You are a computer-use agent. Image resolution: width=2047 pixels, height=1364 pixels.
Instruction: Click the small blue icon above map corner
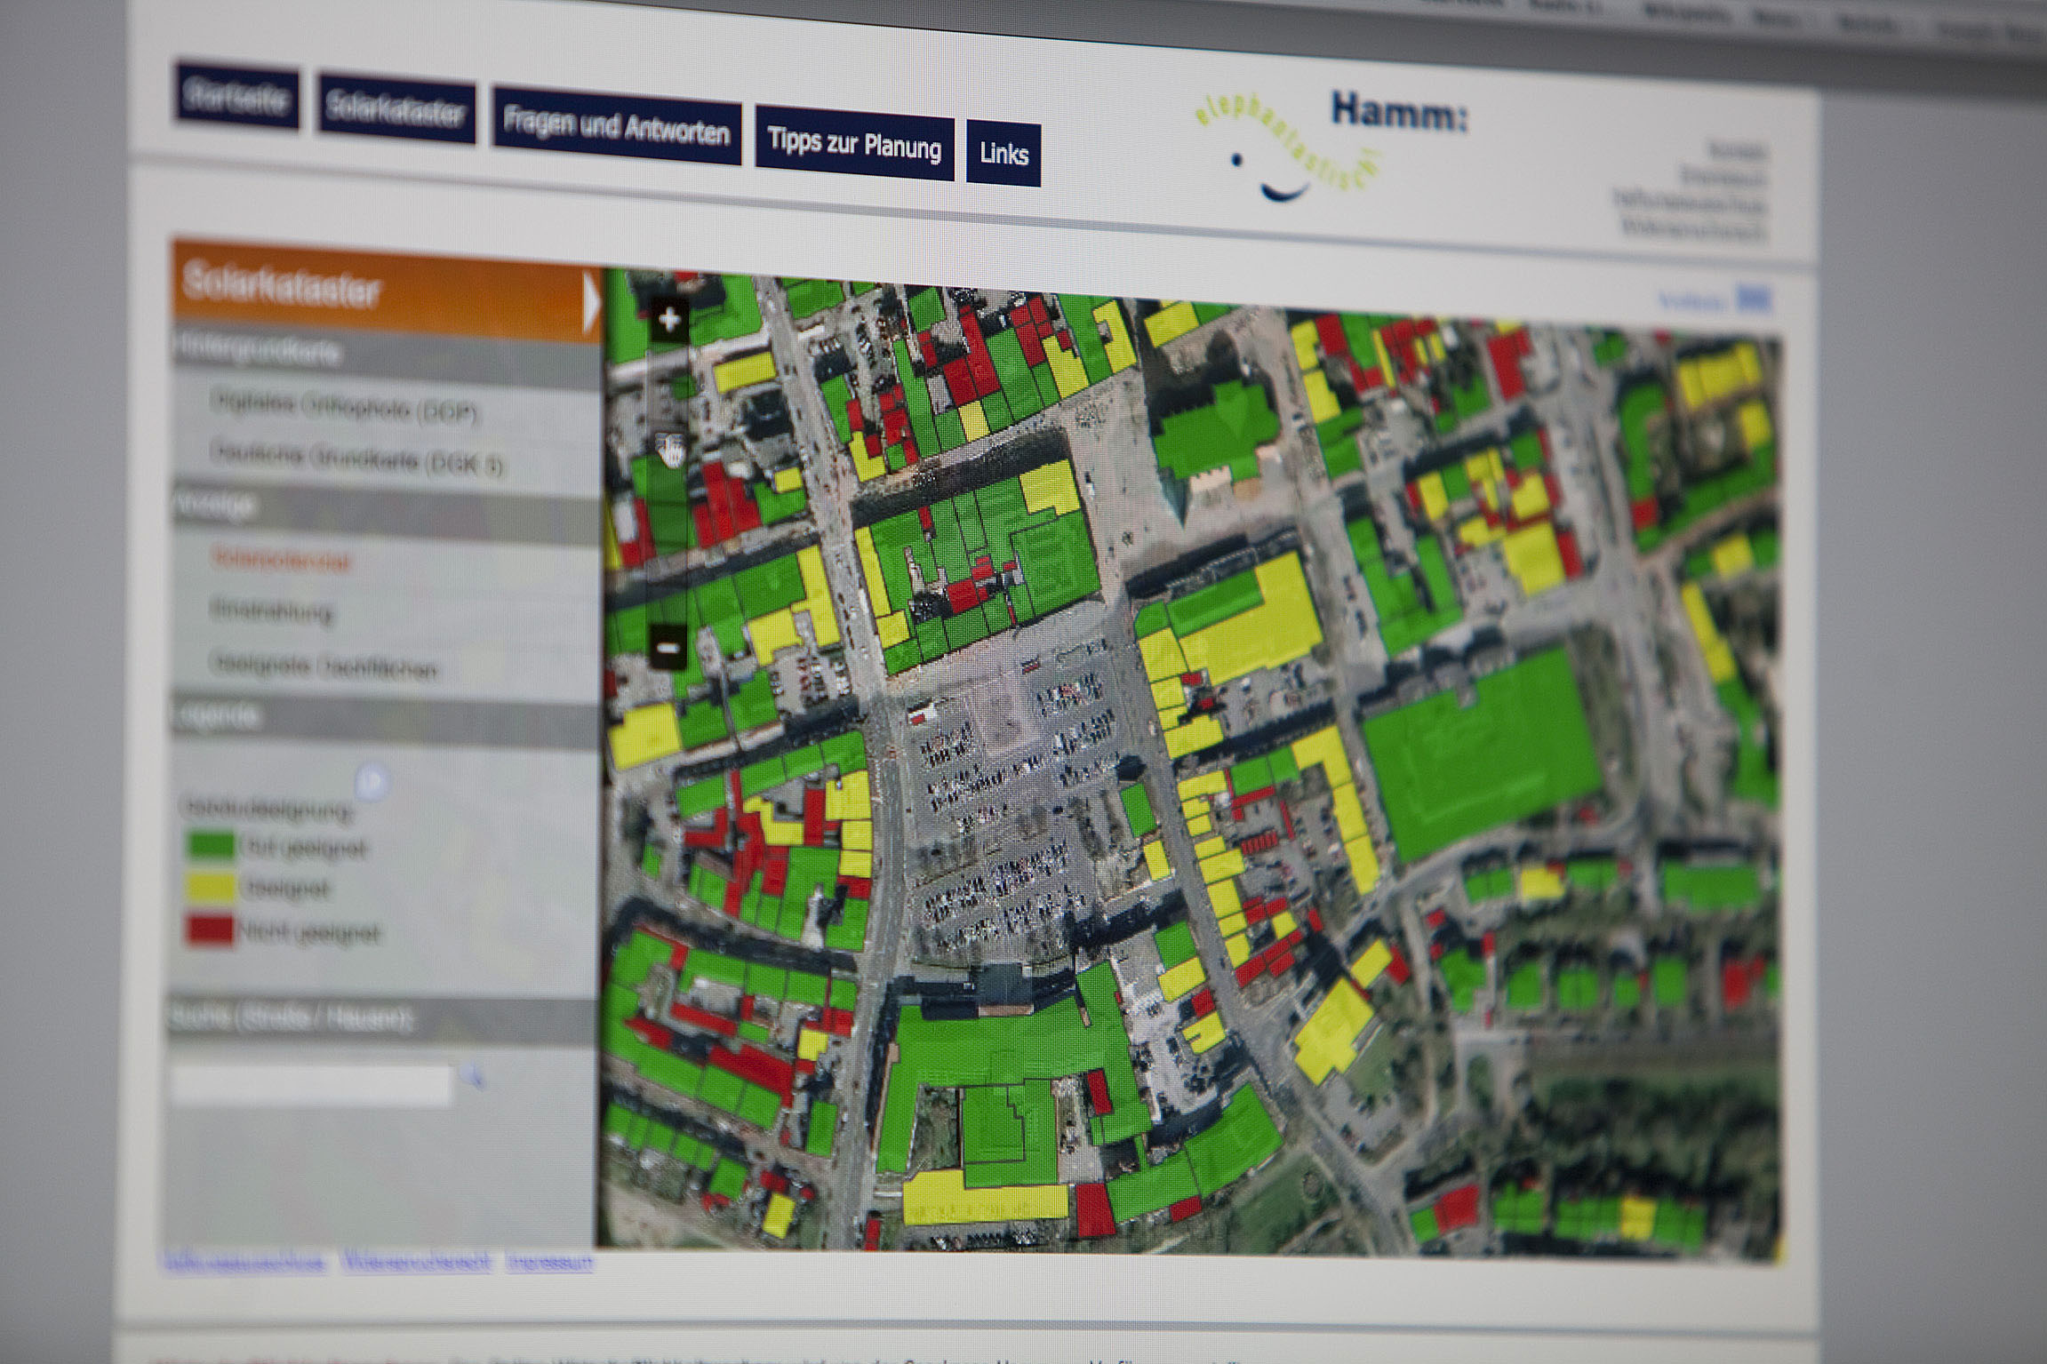coord(1754,299)
